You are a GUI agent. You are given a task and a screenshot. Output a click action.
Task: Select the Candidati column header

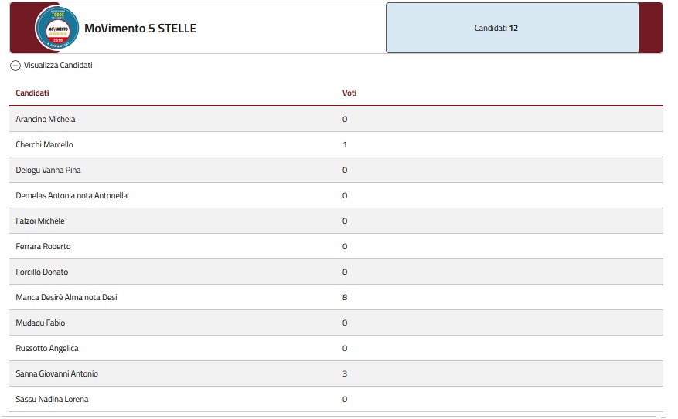32,93
